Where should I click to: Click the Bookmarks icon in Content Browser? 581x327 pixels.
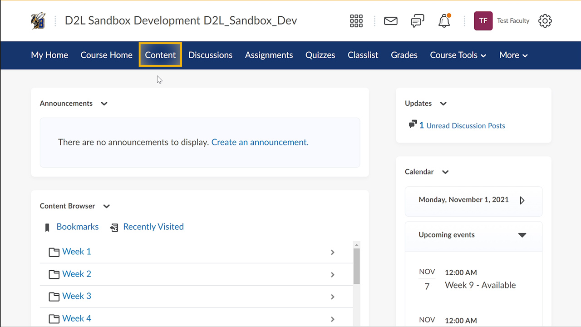(47, 228)
